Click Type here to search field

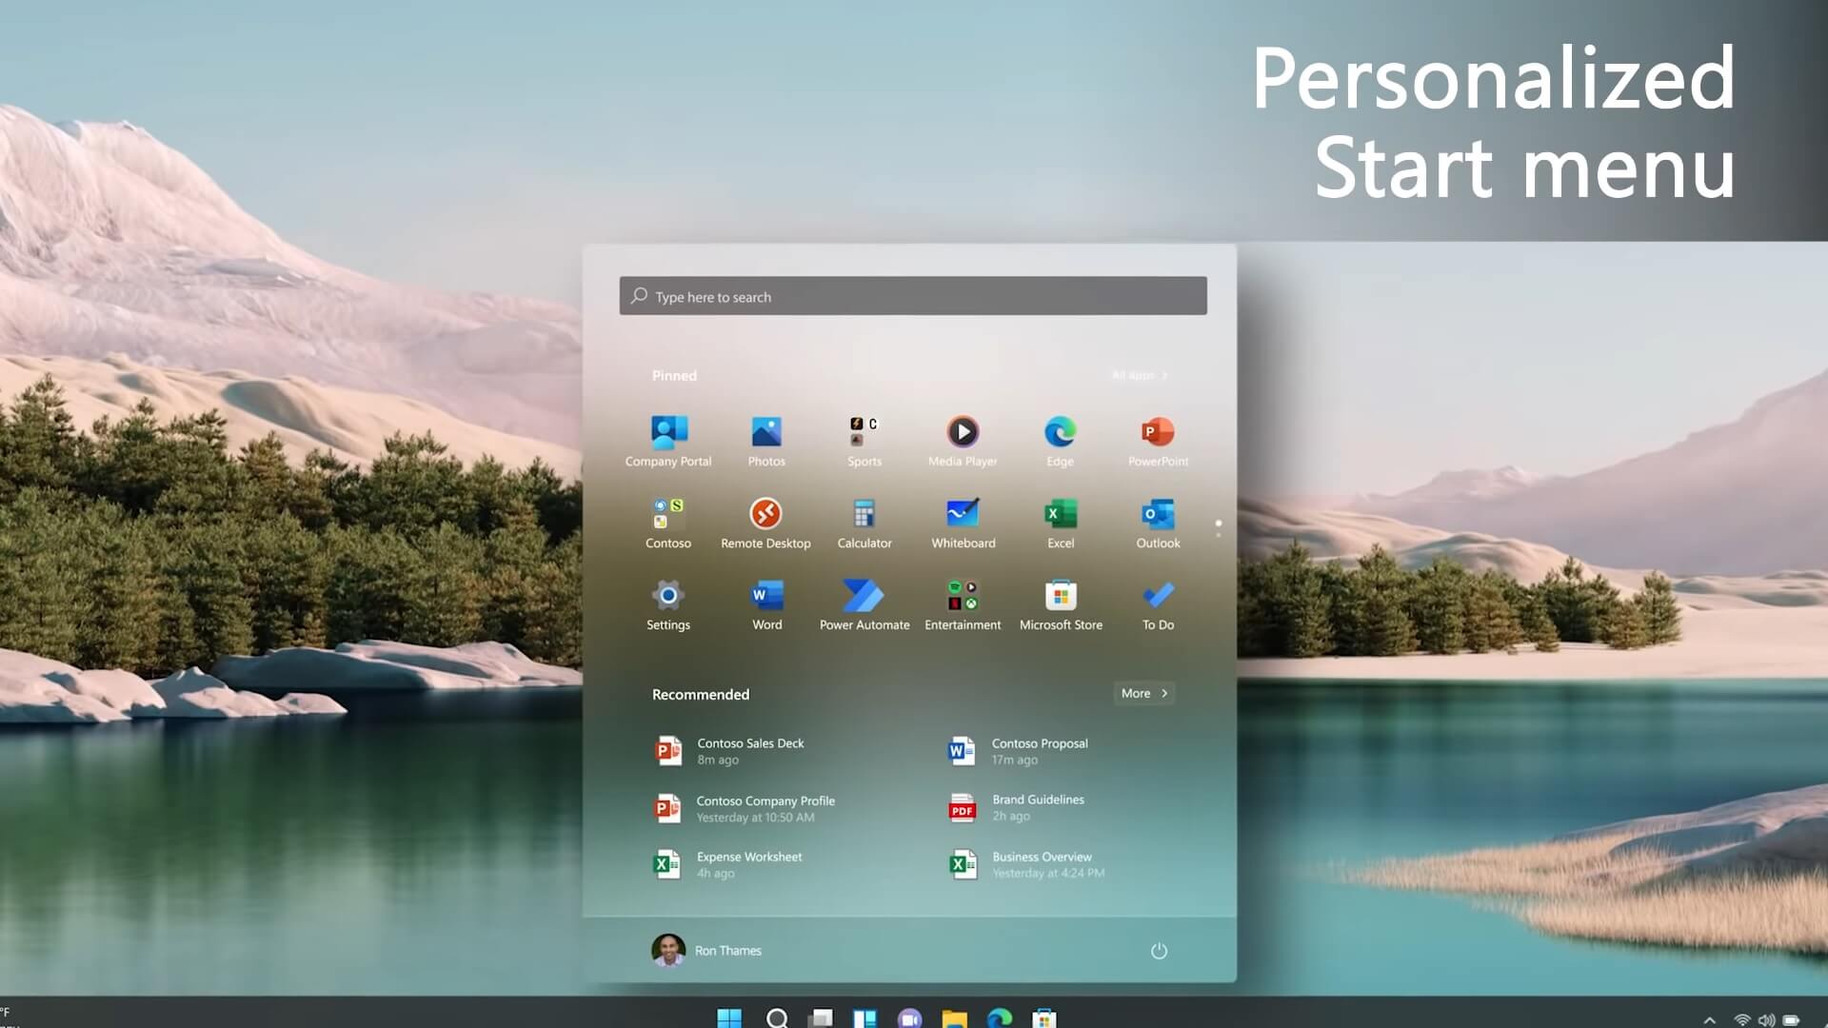click(x=913, y=295)
